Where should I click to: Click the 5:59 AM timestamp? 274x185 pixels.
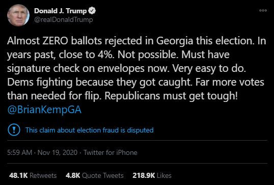[19, 152]
